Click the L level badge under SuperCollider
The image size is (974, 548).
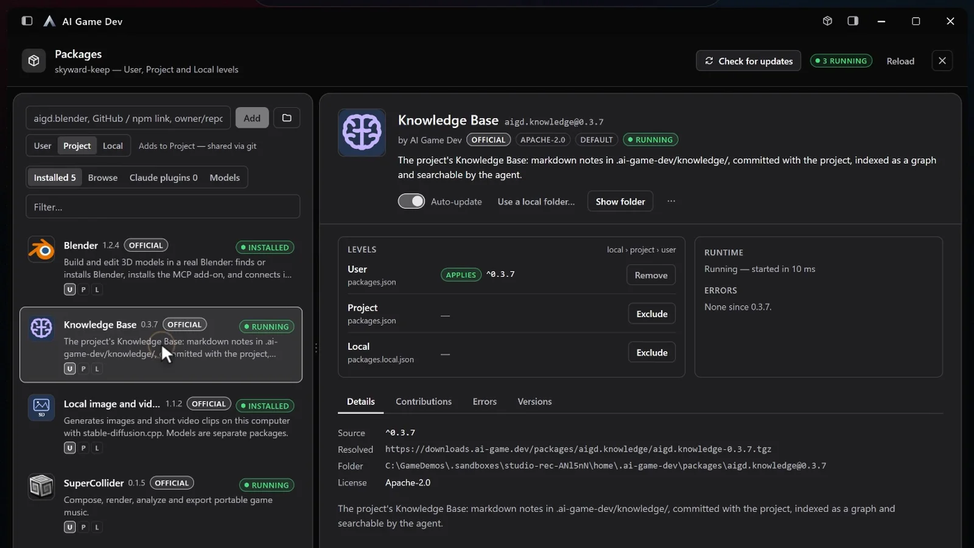[x=97, y=527]
